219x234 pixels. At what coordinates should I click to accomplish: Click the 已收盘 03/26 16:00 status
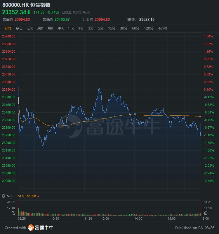coord(76,12)
